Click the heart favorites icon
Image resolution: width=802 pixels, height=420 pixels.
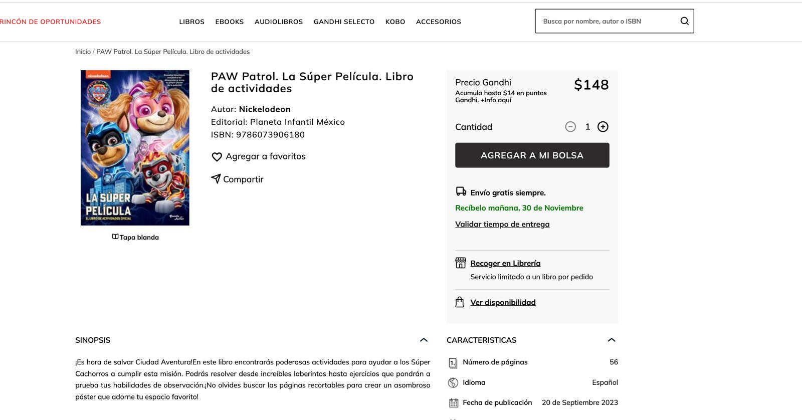(217, 157)
